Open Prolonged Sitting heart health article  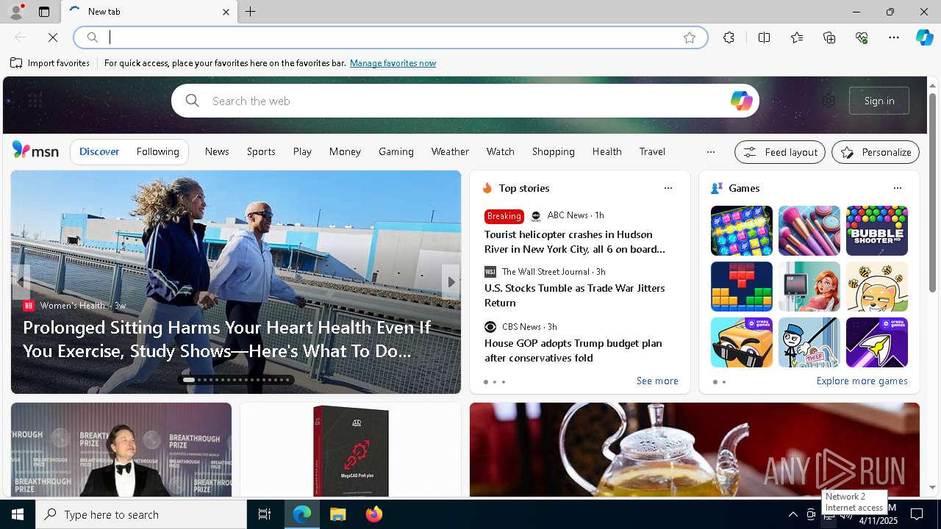tap(227, 339)
